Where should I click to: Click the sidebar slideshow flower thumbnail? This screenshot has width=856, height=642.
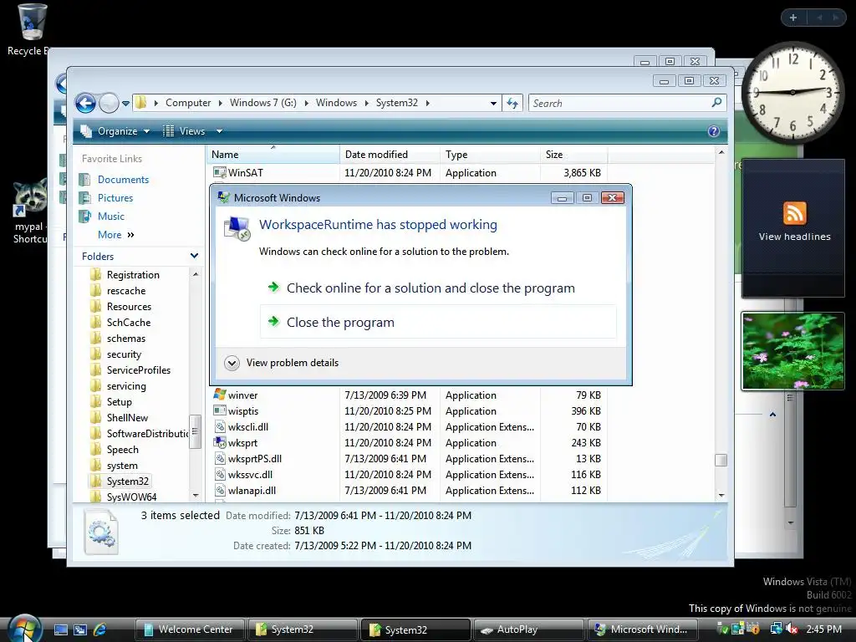click(792, 351)
